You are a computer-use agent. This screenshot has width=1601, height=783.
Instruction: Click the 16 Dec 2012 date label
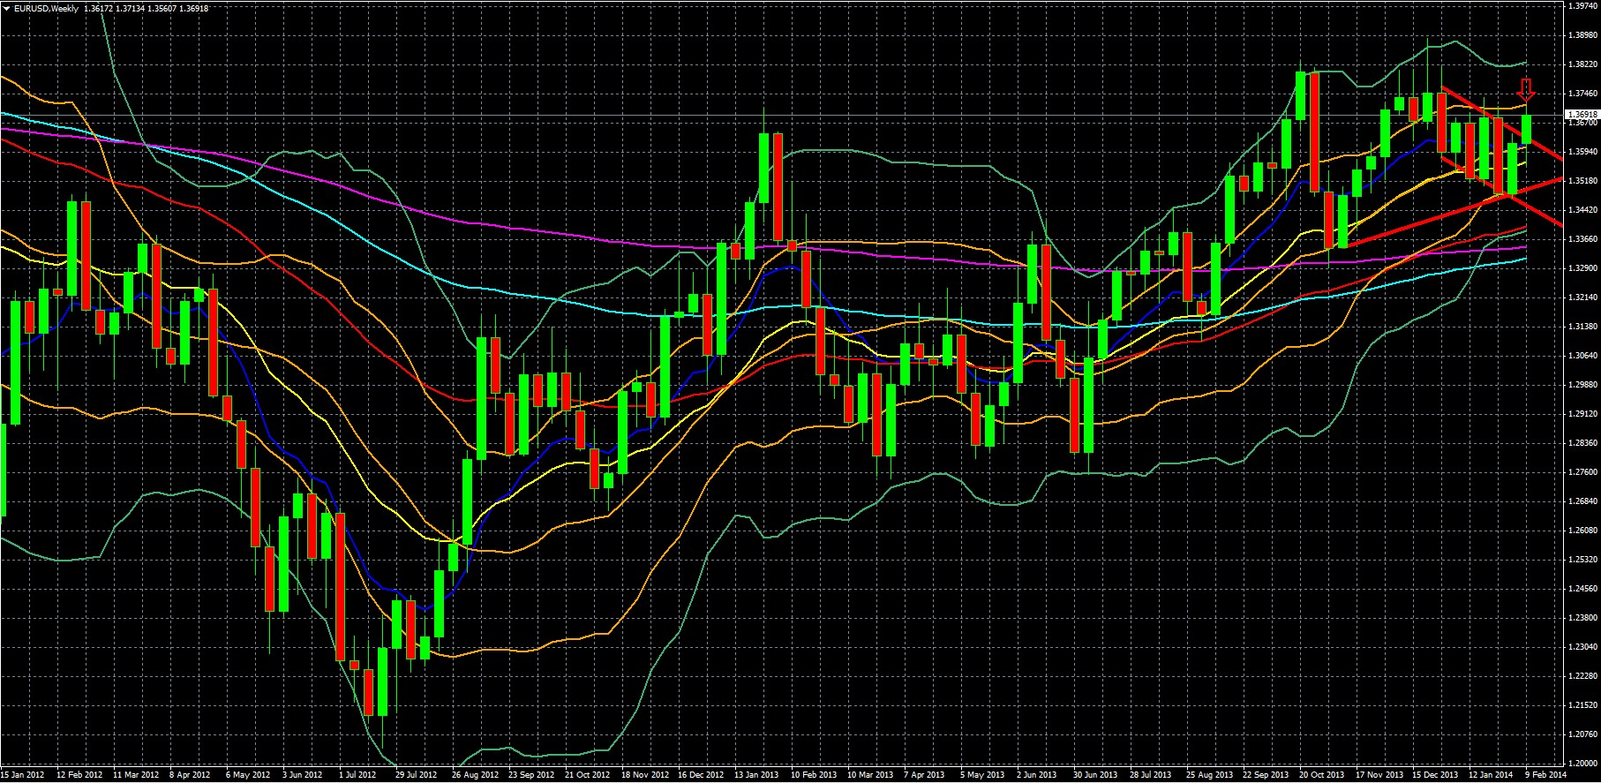(701, 775)
